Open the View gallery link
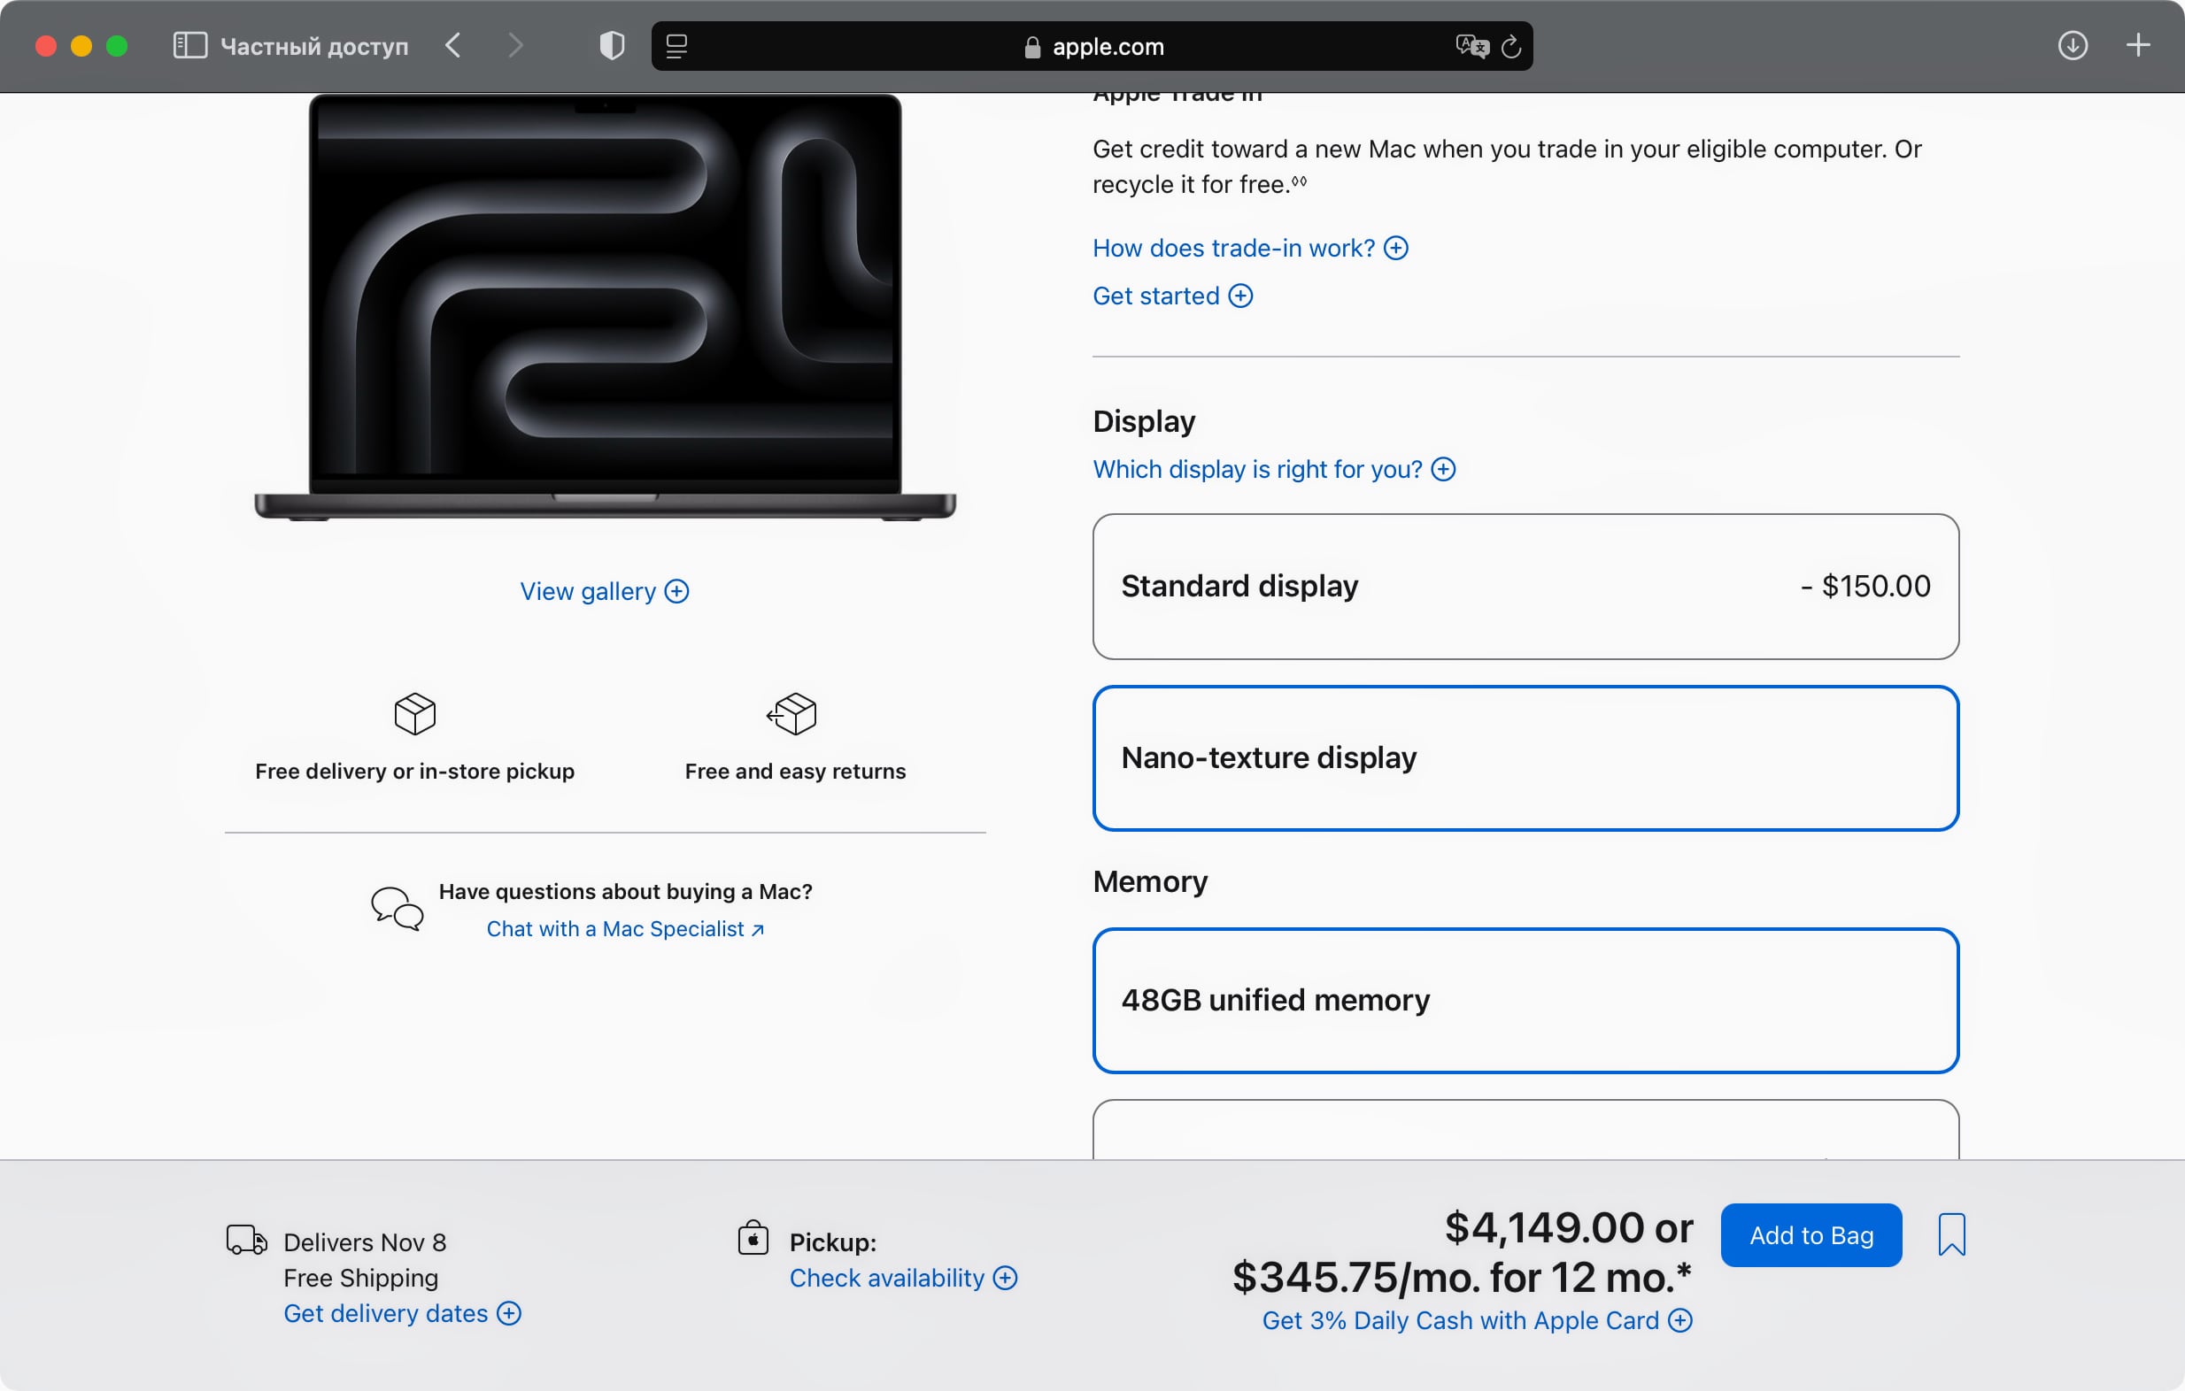The height and width of the screenshot is (1391, 2185). pos(605,591)
